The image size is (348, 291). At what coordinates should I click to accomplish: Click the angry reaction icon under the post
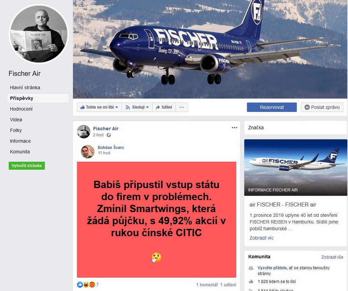[x=92, y=285]
